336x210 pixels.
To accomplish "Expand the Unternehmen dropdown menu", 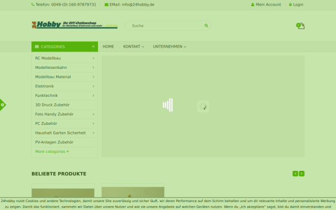I will pos(169,46).
